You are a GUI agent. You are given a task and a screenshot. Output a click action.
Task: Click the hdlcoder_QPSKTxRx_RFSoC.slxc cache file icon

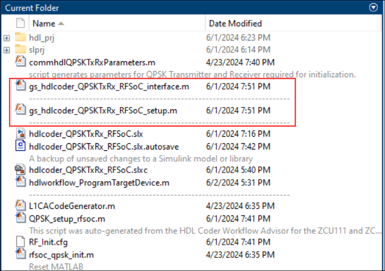pyautogui.click(x=20, y=170)
